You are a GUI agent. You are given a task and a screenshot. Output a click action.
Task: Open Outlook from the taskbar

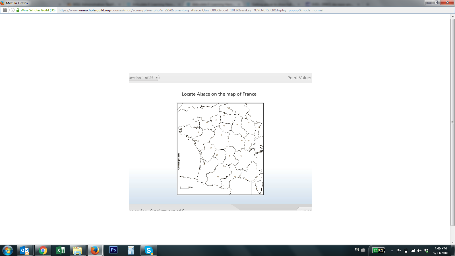[x=25, y=250]
